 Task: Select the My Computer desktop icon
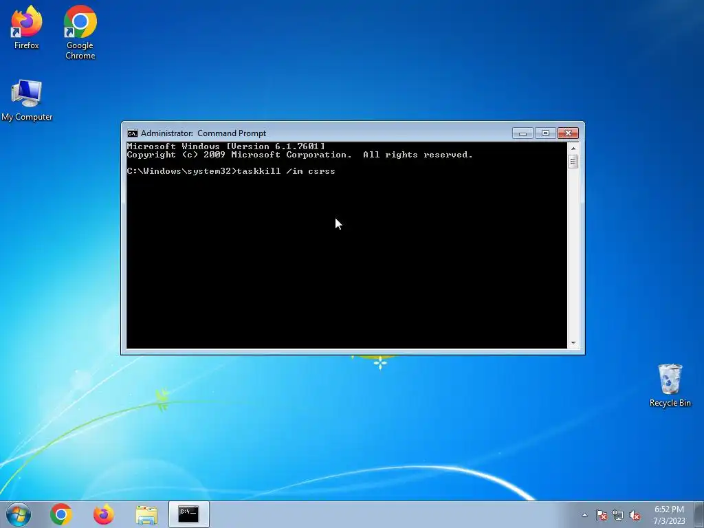27,100
